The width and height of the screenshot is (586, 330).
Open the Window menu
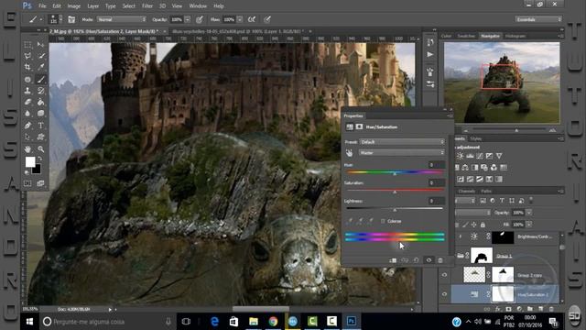point(198,6)
